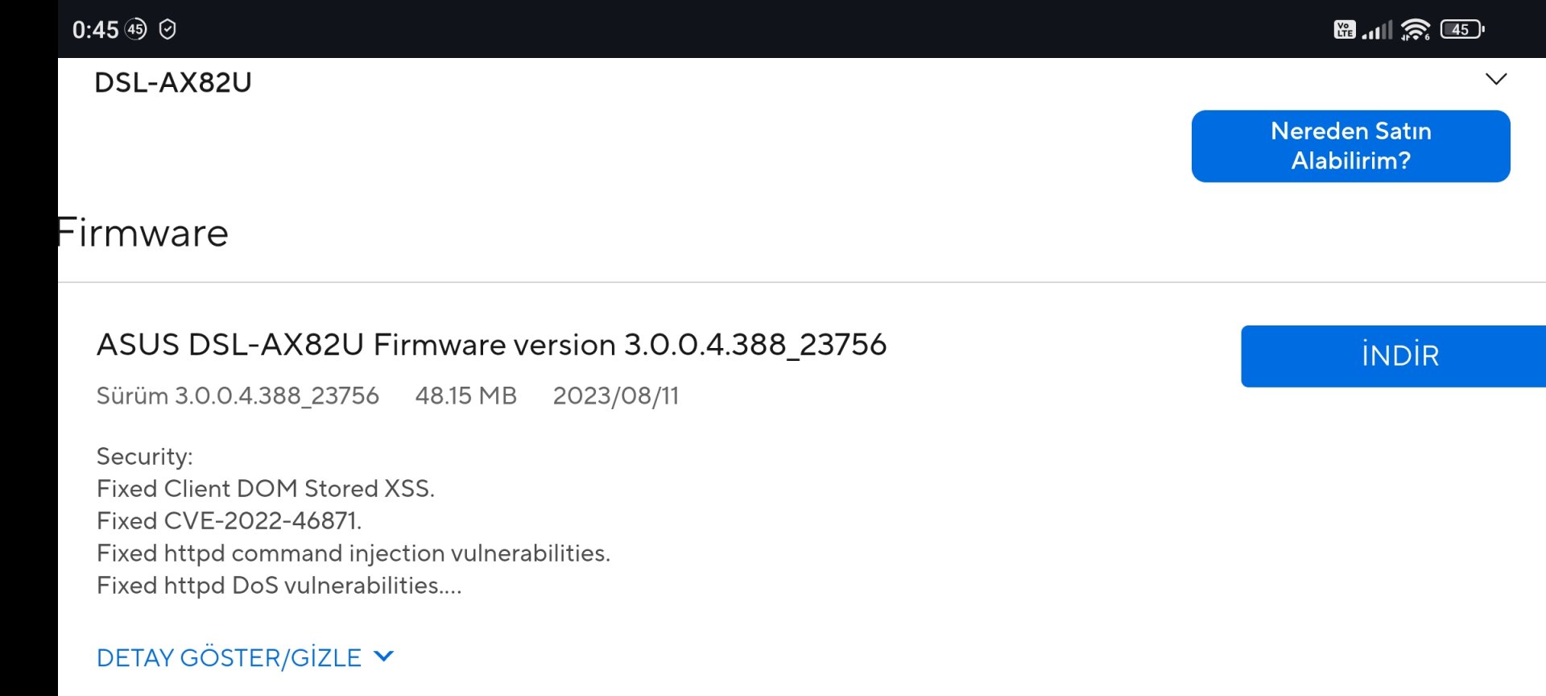Screen dimensions: 1546x696
Task: Tap the VoLTE indicator icon
Action: pos(1344,30)
